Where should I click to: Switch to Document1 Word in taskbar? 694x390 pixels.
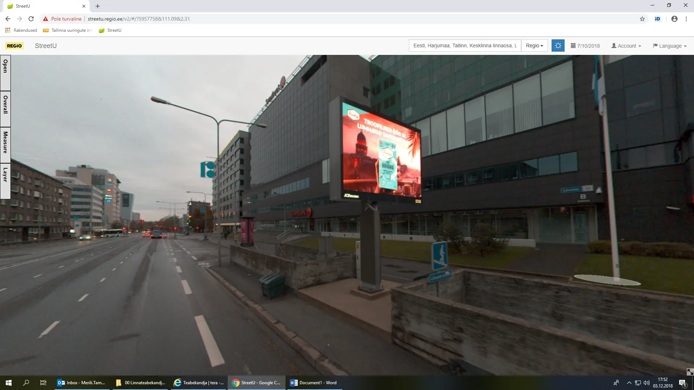click(314, 382)
